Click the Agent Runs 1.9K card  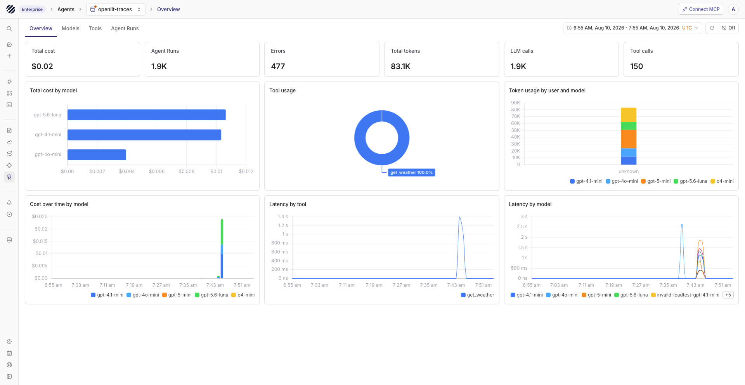(x=202, y=59)
